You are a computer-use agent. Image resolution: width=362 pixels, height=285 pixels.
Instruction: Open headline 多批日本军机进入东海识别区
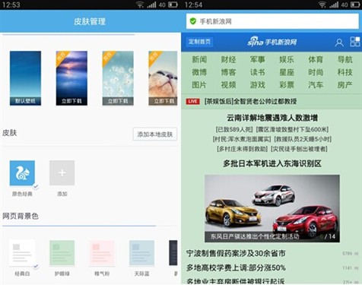(x=272, y=163)
